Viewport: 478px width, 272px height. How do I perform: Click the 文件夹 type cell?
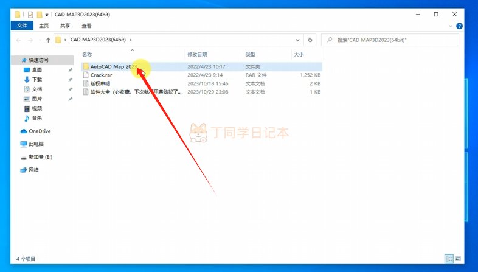pos(253,66)
